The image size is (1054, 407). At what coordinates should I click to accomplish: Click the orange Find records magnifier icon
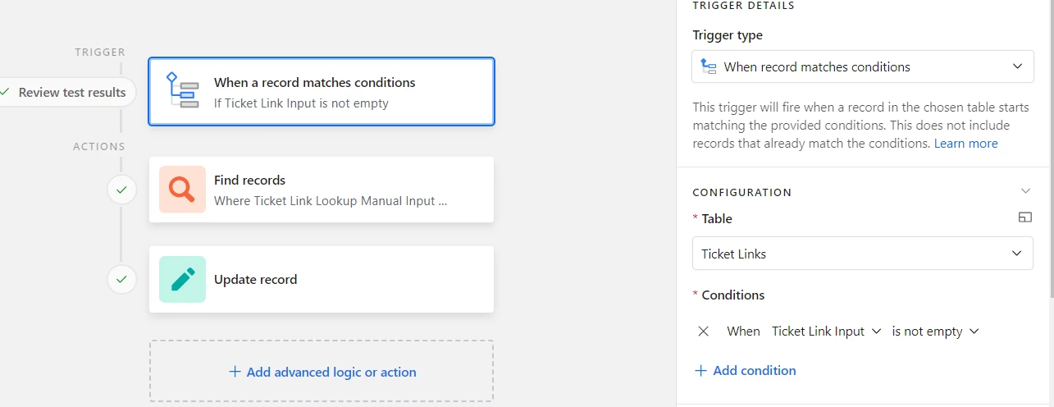click(182, 190)
